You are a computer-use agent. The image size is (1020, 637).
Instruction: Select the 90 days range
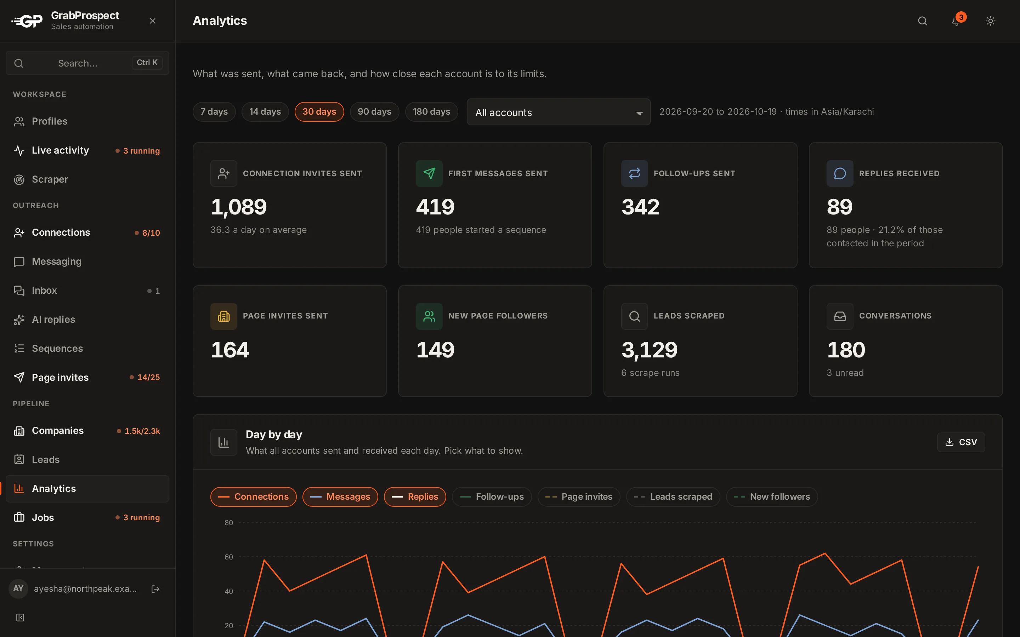[x=374, y=111]
